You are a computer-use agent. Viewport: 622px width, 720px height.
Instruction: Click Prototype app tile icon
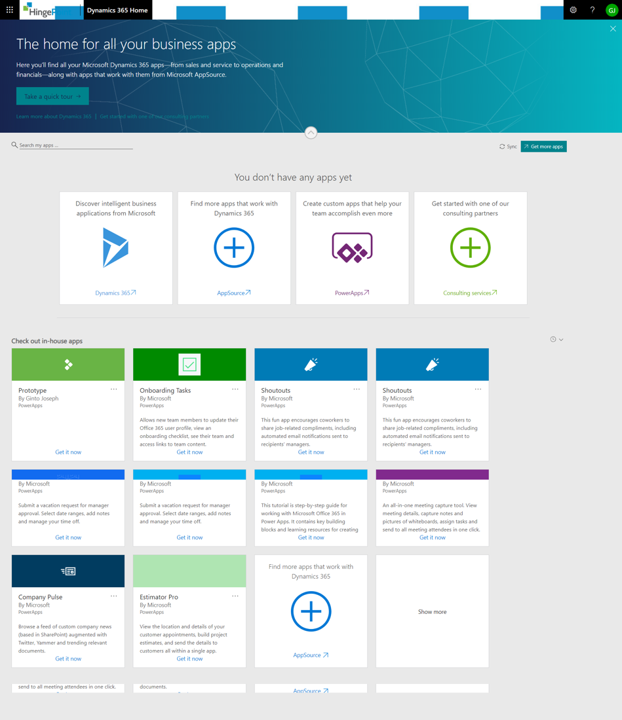[x=68, y=365]
